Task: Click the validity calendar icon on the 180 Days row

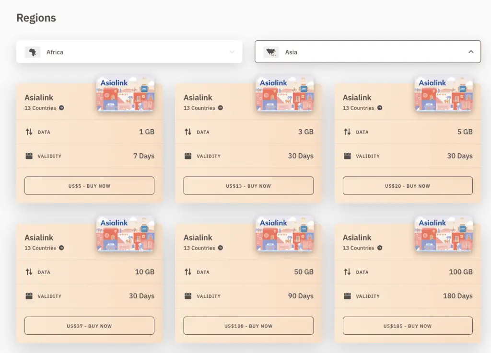Action: coord(347,296)
